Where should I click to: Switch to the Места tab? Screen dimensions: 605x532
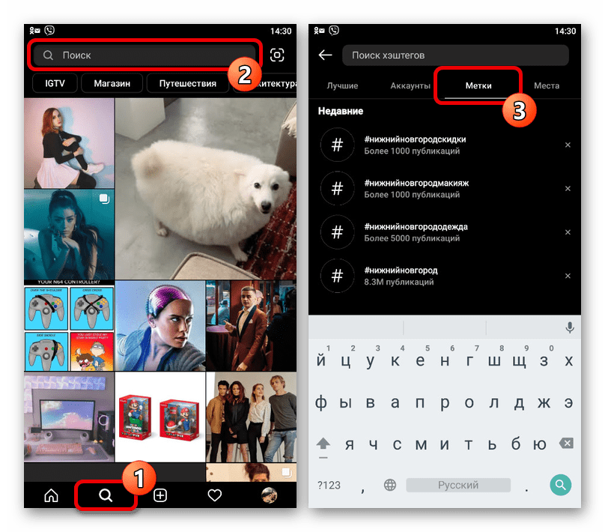coord(547,85)
